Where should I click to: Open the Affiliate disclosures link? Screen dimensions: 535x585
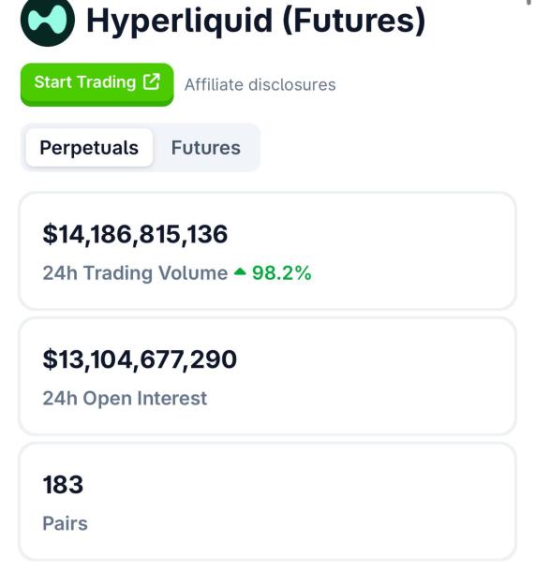pyautogui.click(x=260, y=84)
